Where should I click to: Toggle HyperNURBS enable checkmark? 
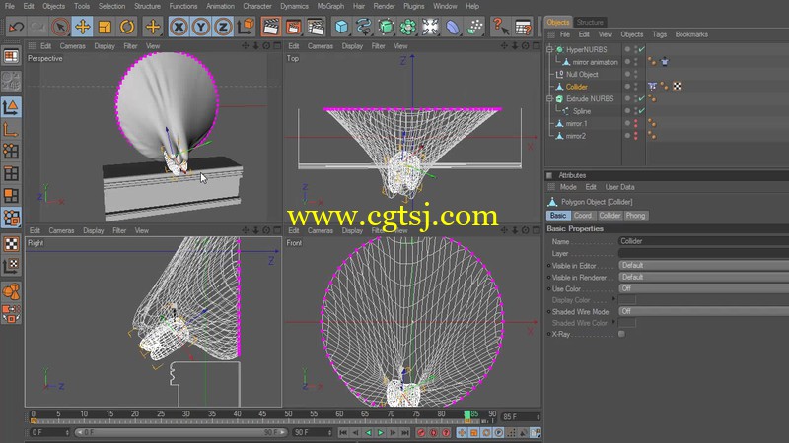[642, 49]
